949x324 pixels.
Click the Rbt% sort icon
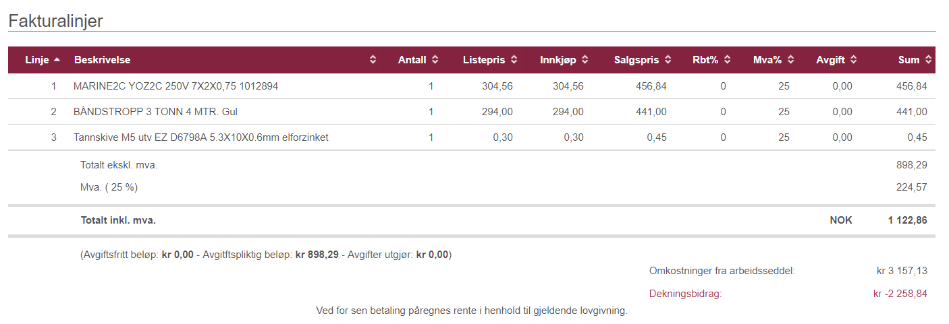pos(727,60)
